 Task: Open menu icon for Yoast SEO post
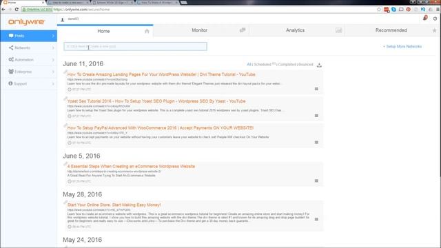click(316, 116)
